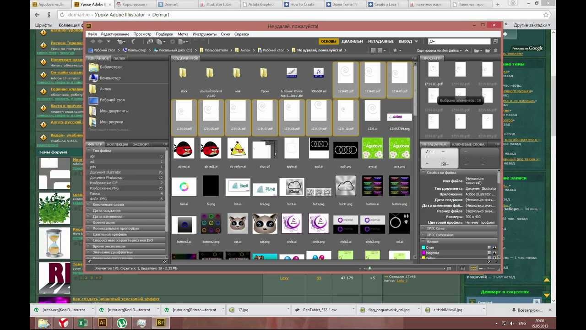Switch to the ДИАФИЛЬМ workspace
The image size is (586, 330).
[x=352, y=41]
